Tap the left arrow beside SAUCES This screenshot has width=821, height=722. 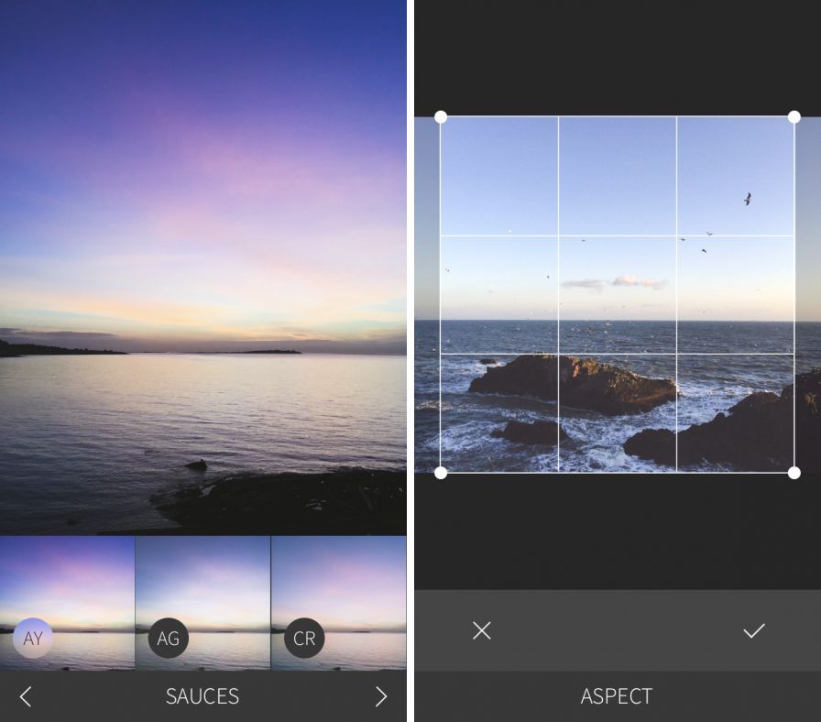coord(26,696)
